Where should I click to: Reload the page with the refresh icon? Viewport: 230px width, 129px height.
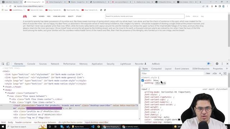point(10,6)
